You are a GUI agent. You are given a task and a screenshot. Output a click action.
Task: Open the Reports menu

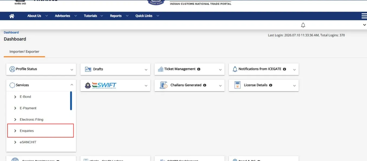(119, 16)
